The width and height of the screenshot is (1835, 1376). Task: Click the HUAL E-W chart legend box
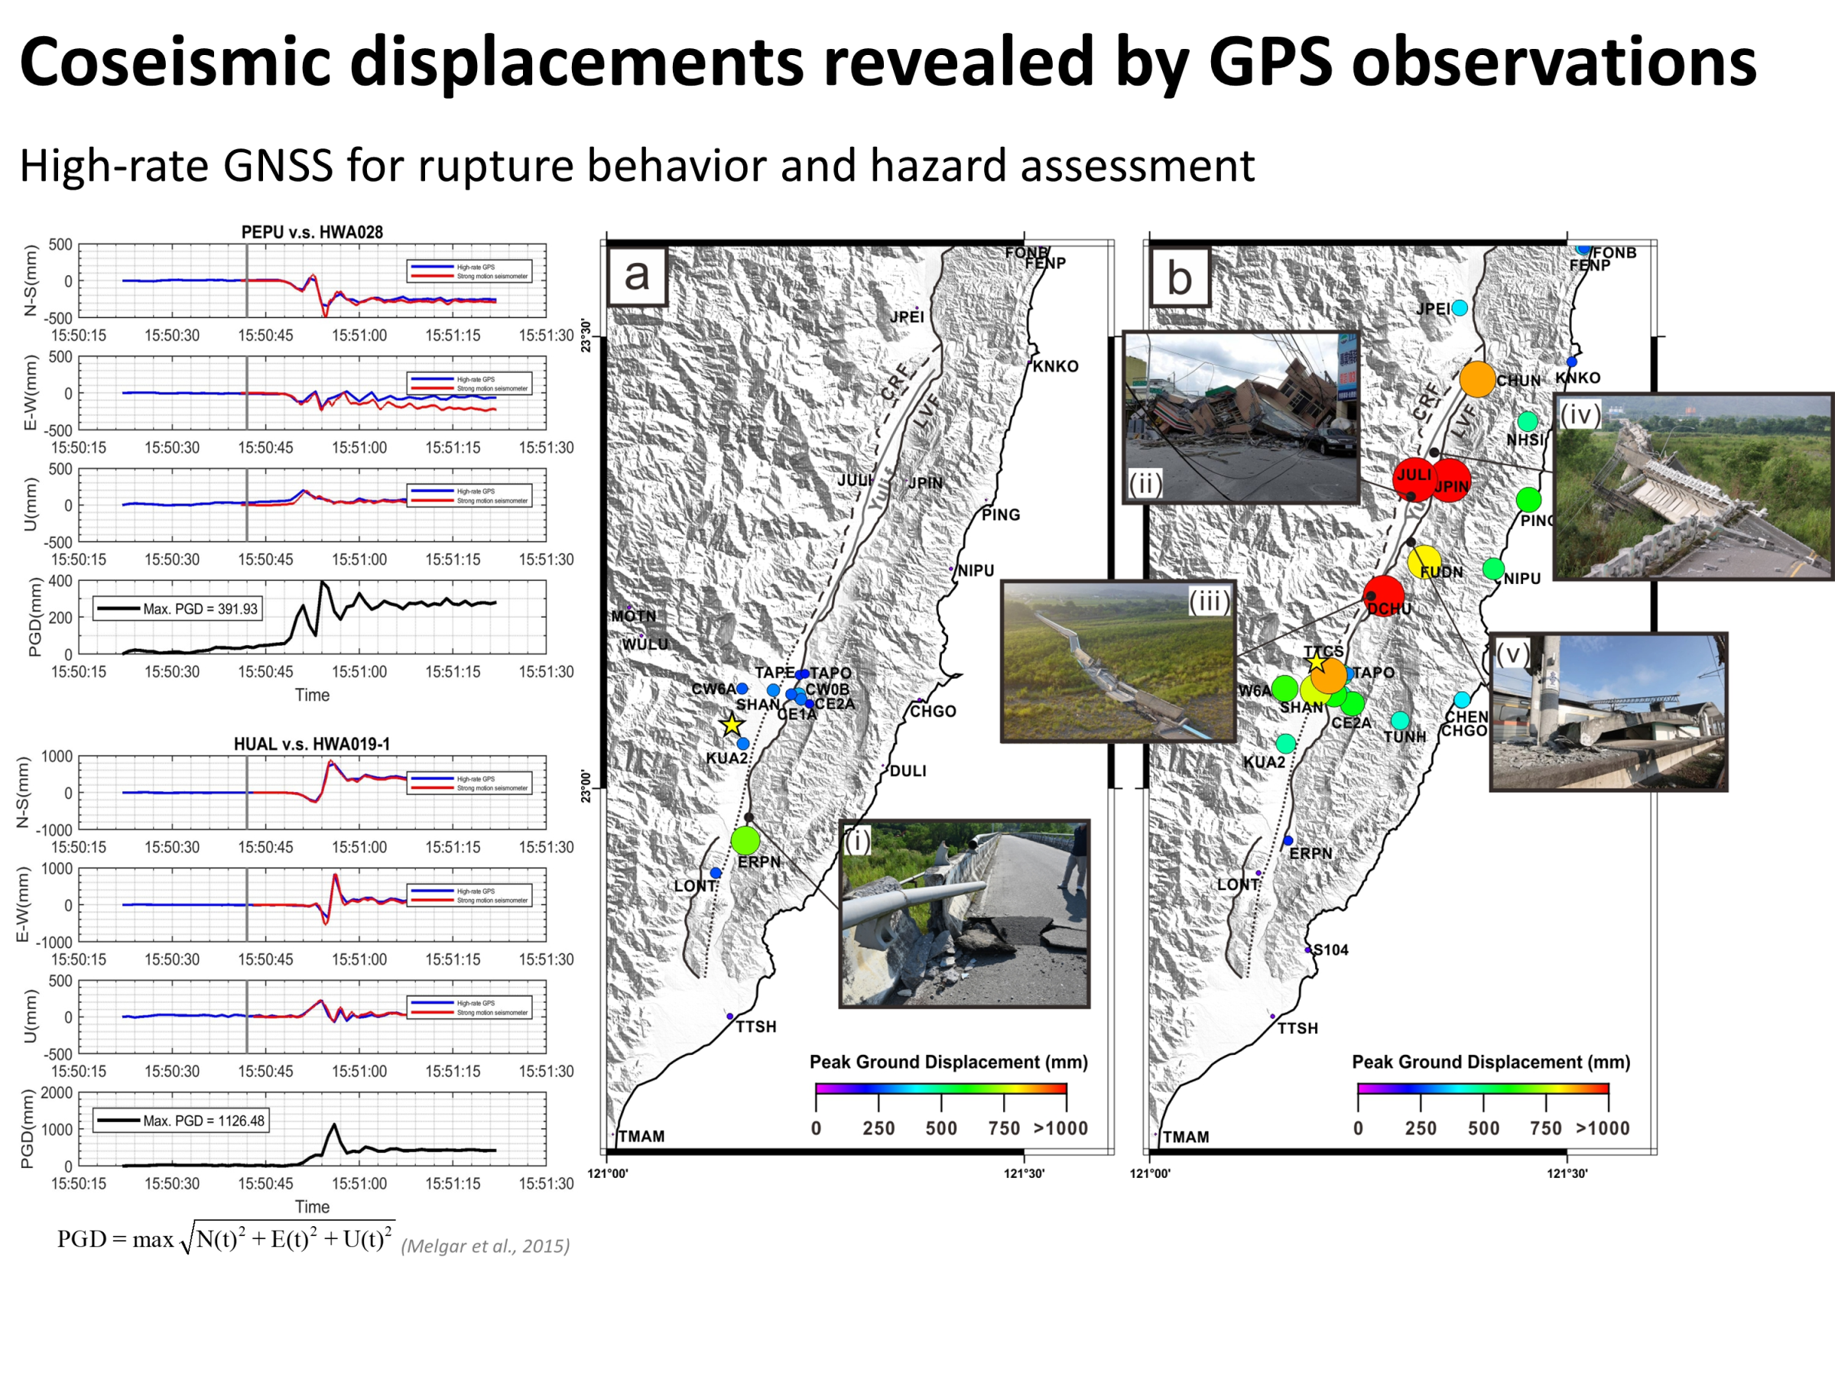coord(469,895)
